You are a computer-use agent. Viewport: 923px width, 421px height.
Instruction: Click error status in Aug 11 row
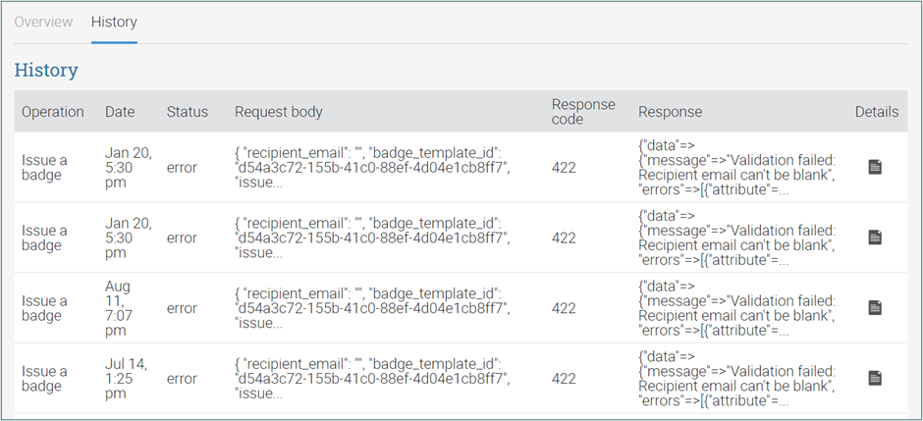click(x=182, y=308)
